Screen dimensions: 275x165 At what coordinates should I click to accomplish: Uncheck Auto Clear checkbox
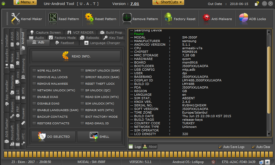point(253,147)
